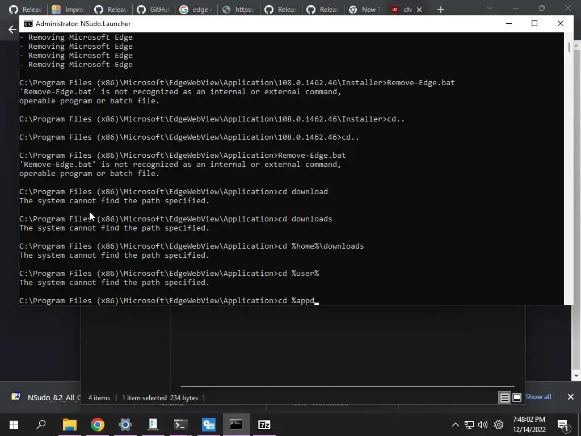Switch to the 'GitHu' Chrome tab
Viewport: 581px width, 436px height.
(x=153, y=10)
